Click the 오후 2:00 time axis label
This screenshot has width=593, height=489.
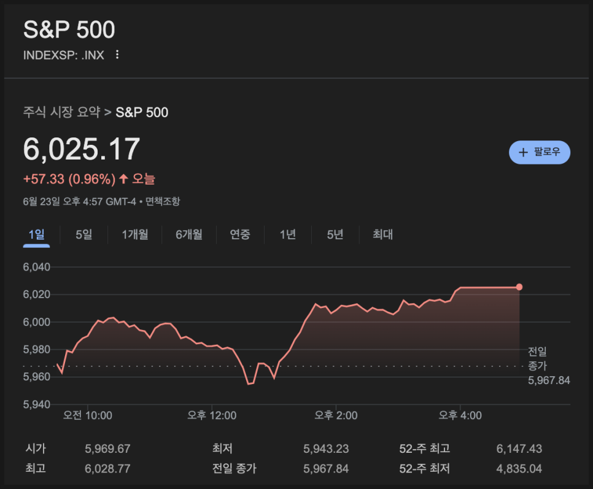point(336,415)
